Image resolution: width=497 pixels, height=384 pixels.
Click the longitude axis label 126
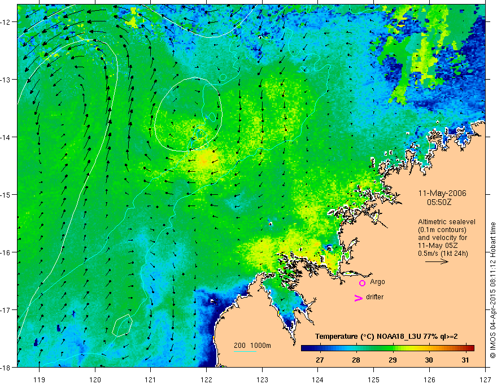point(429,379)
